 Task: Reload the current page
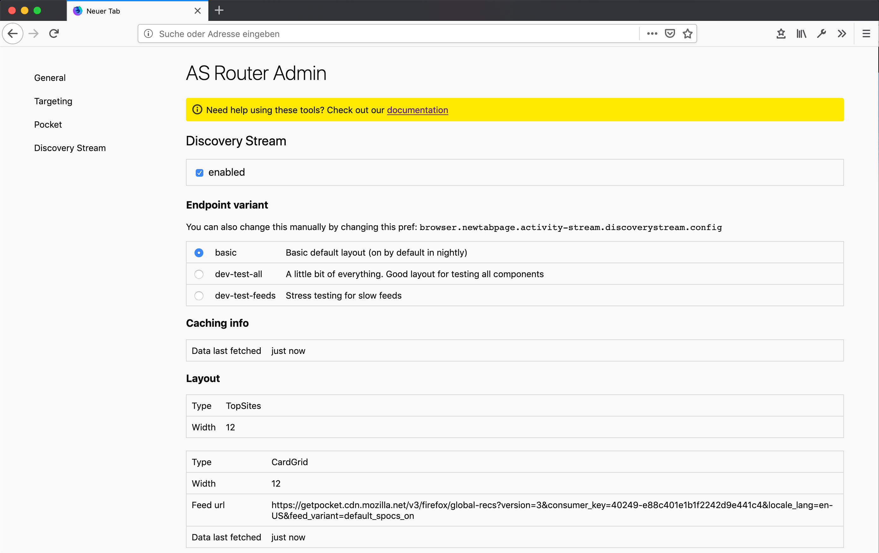point(54,33)
